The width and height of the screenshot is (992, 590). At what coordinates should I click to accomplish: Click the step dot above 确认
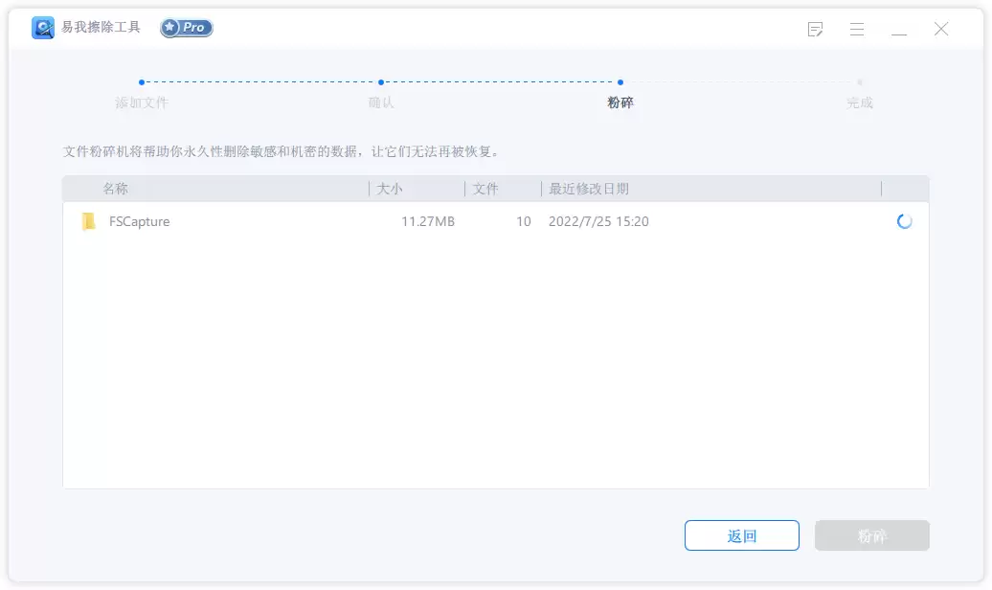pyautogui.click(x=383, y=82)
